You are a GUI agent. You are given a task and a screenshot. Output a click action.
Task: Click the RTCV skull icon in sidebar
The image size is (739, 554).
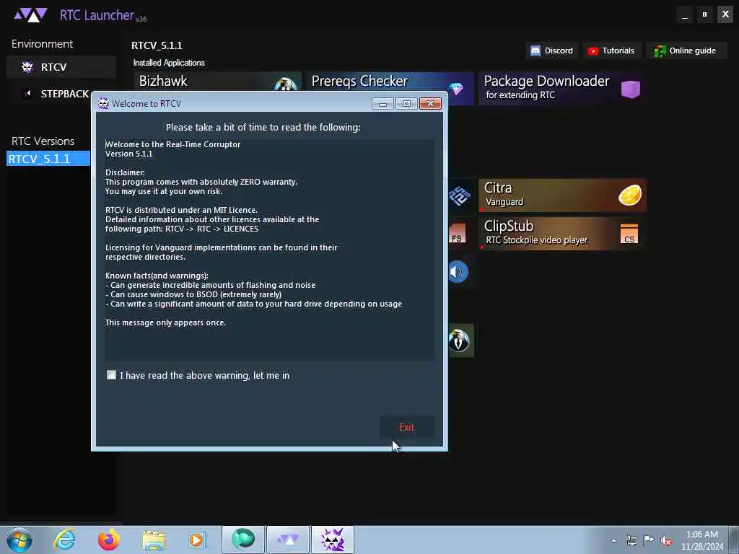point(27,67)
